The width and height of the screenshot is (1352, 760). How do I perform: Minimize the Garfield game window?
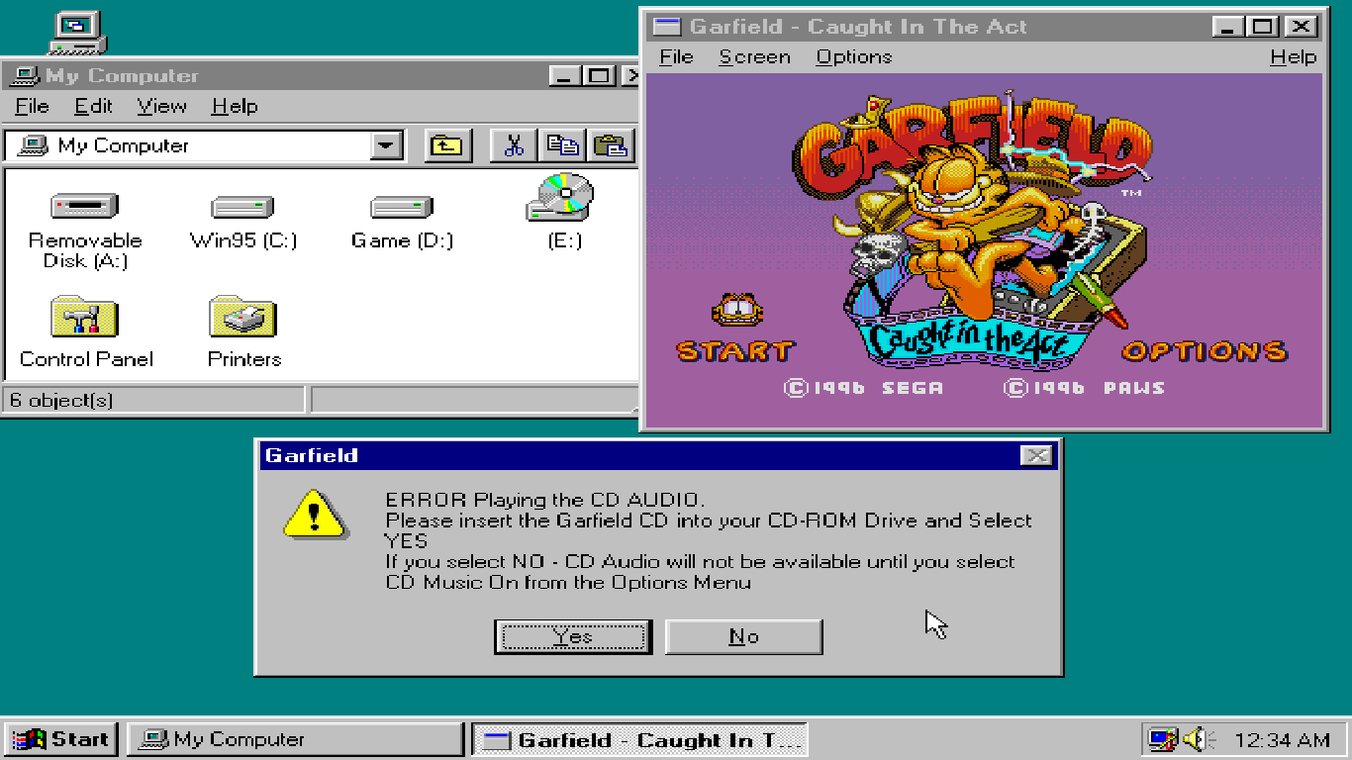[1229, 27]
